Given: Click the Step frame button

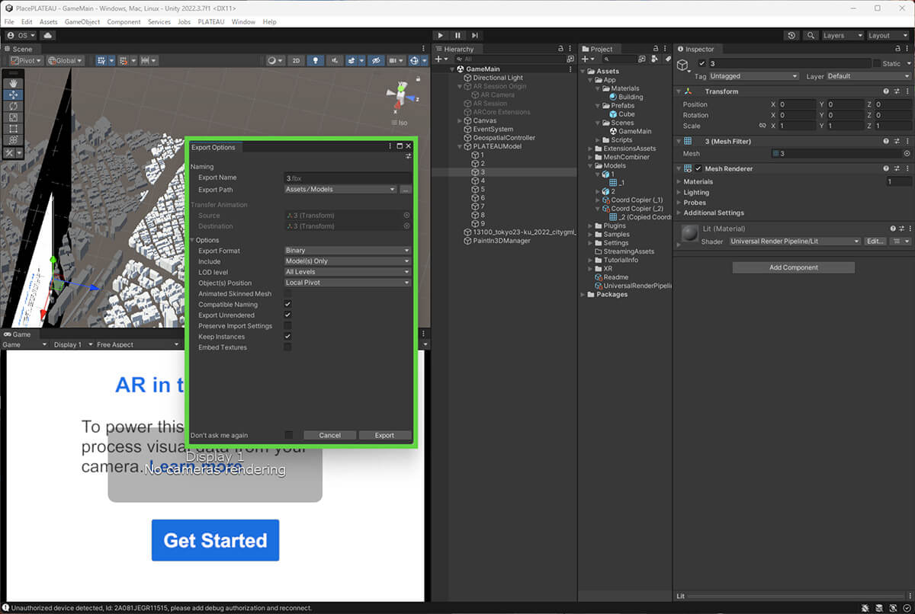Looking at the screenshot, I should pyautogui.click(x=475, y=35).
